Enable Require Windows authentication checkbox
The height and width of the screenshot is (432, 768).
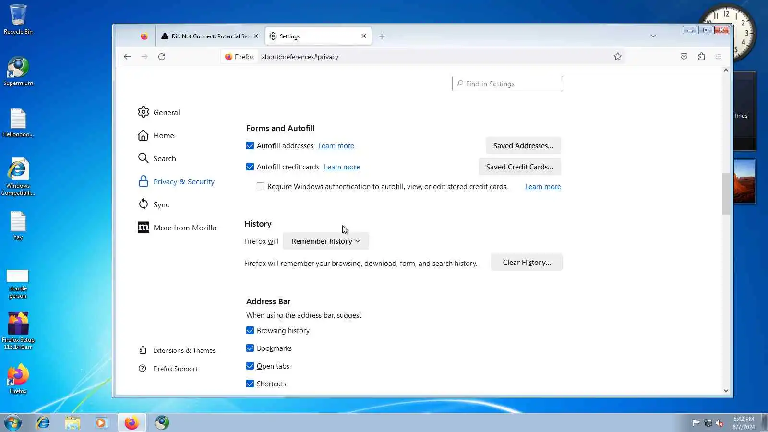tap(261, 186)
